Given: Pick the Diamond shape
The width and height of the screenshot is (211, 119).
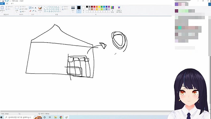Looking at the screenshot, I should pos(47,9).
